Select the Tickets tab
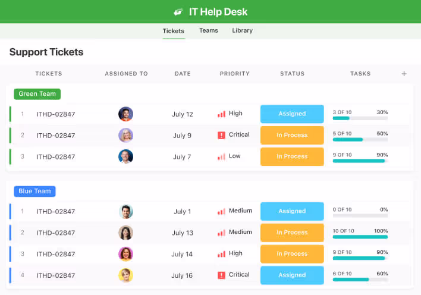Viewport: 421px width, 295px height. point(174,31)
